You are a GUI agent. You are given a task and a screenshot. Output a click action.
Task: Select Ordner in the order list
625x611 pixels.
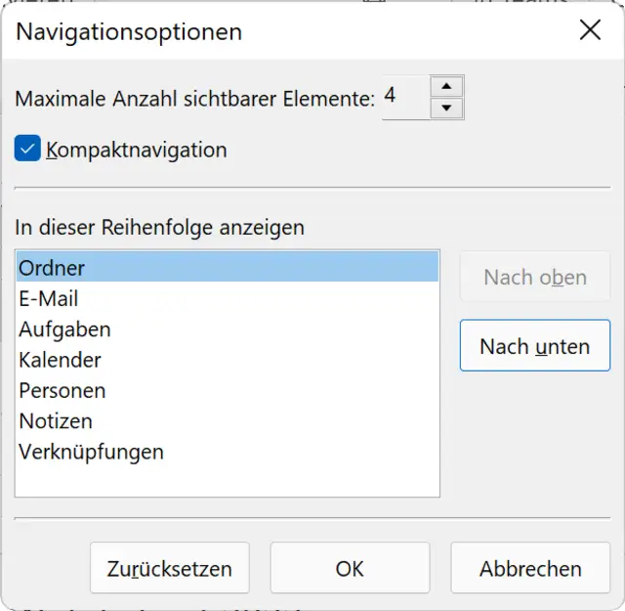pos(227,268)
